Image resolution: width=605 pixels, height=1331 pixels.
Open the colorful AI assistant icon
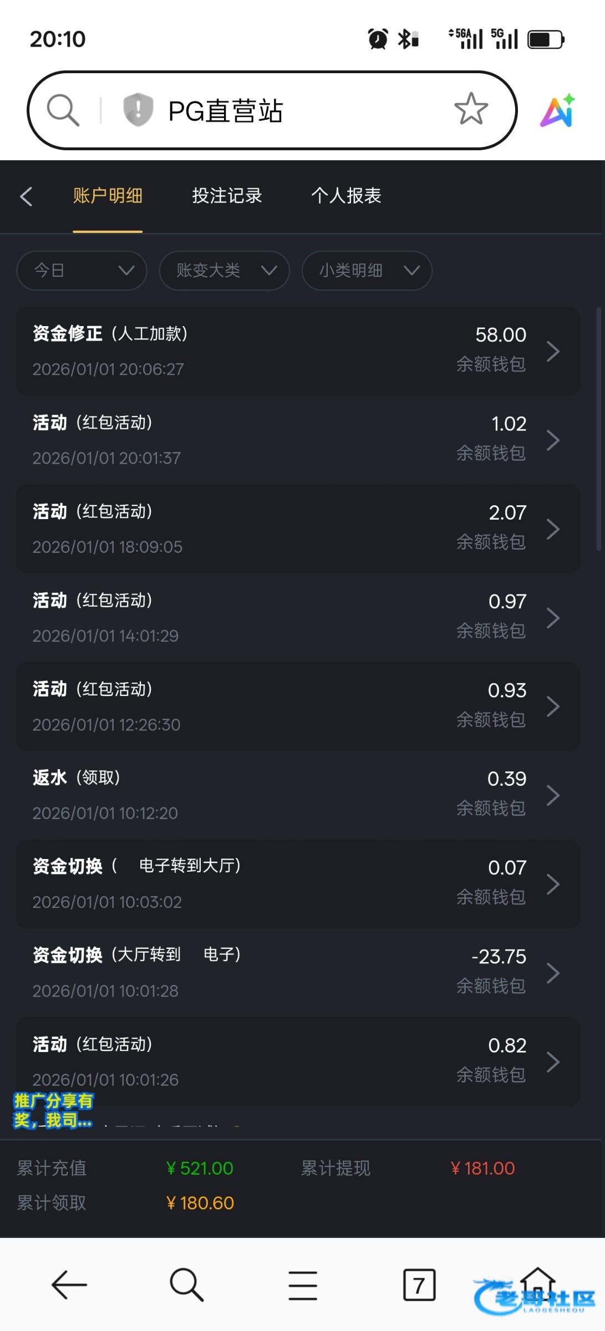click(557, 110)
